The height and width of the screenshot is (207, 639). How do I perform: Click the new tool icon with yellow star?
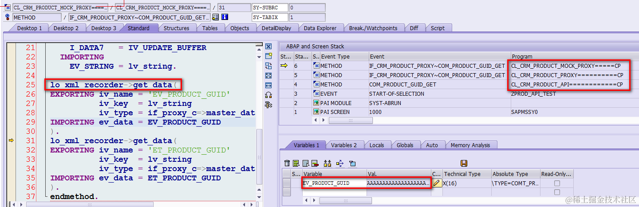(x=268, y=56)
